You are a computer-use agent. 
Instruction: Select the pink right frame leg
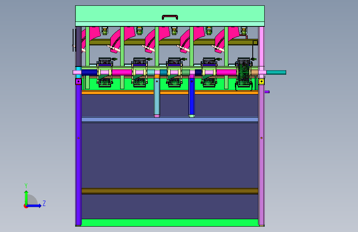[261, 155]
